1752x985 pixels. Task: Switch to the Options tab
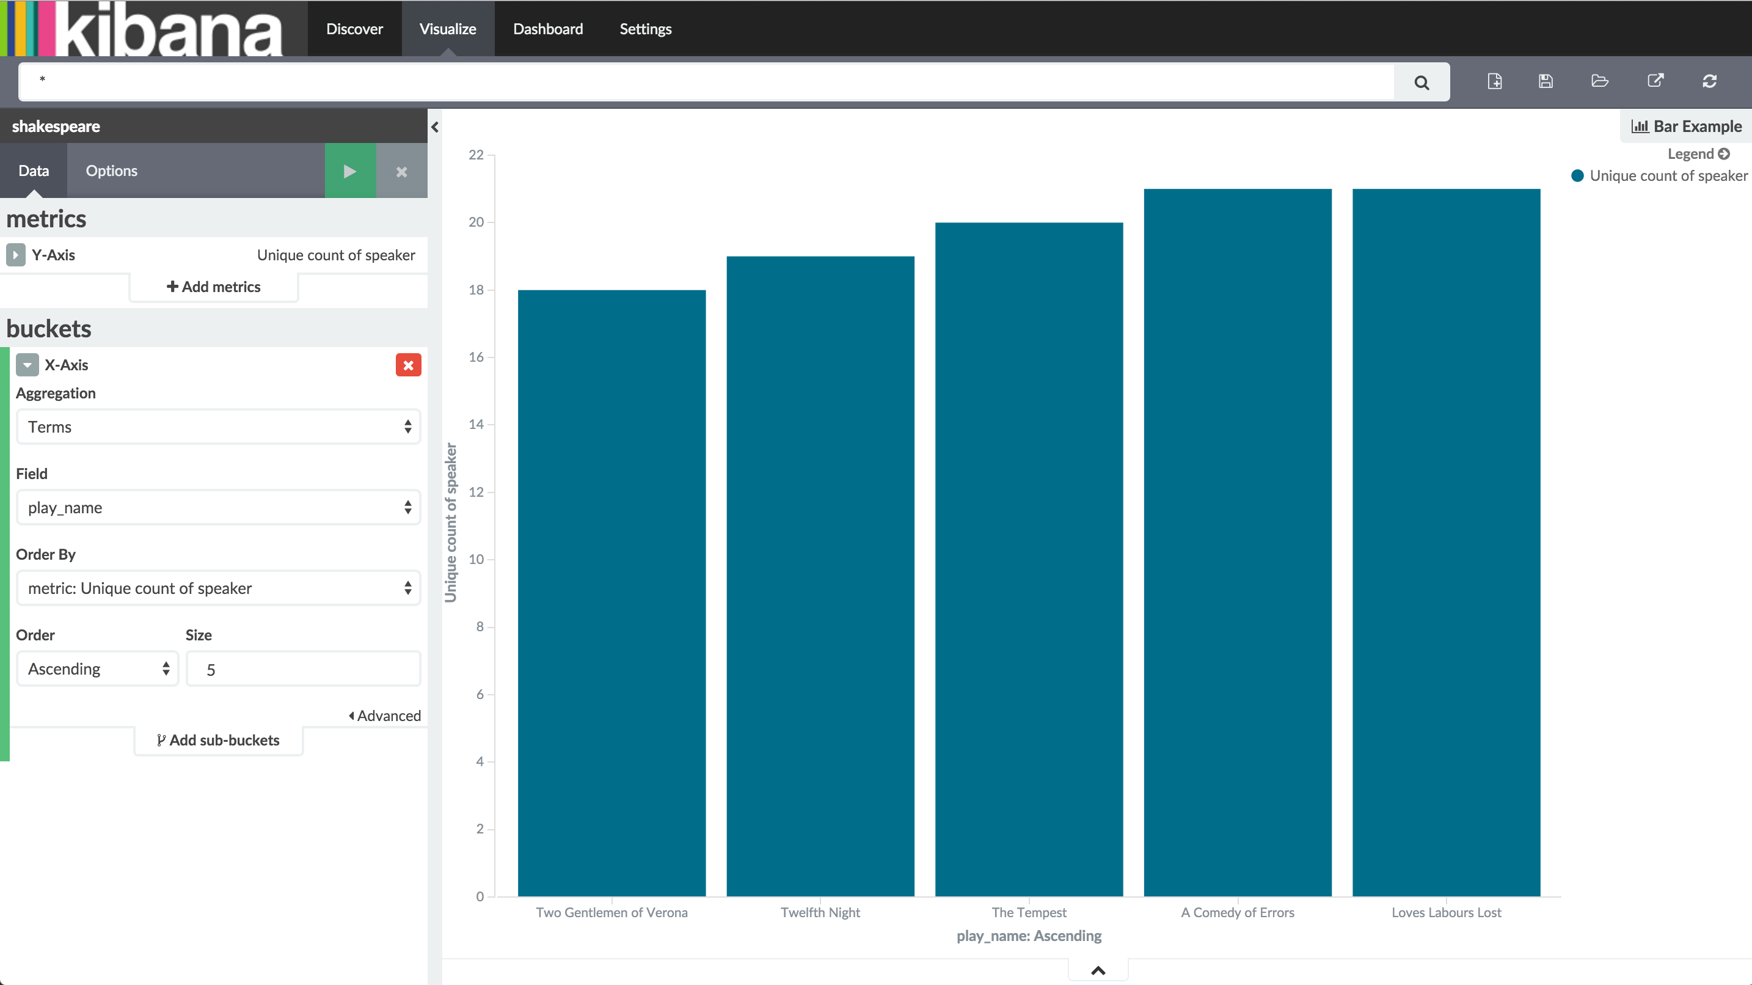click(111, 170)
